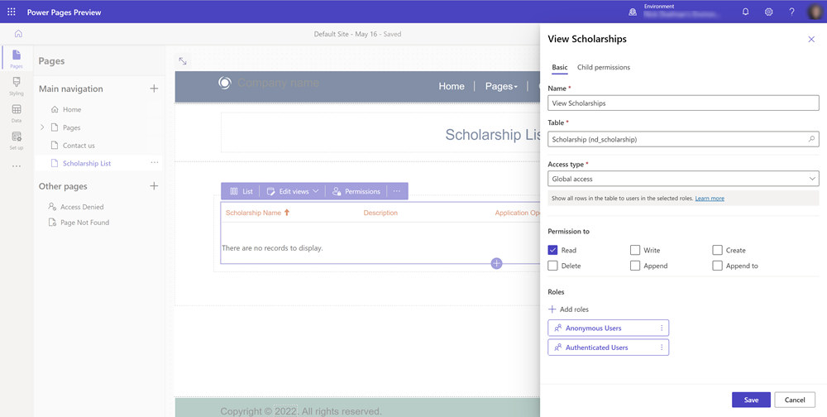Screen dimensions: 827x417
Task: Uncheck the Read permission checkbox
Action: 553,250
